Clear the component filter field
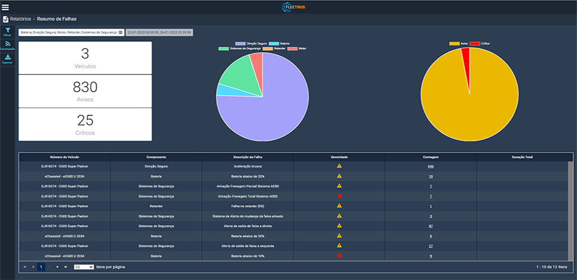 (120, 32)
